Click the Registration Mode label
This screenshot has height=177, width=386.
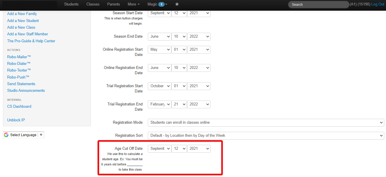[128, 123]
